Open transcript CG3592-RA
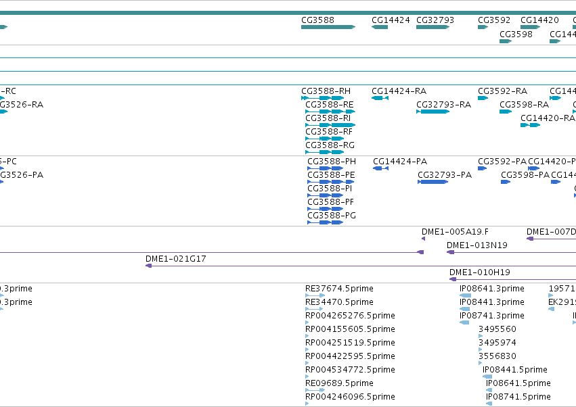 pyautogui.click(x=483, y=98)
